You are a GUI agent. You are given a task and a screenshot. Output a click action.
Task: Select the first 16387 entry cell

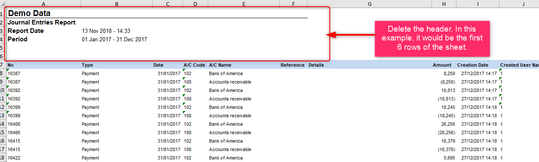tap(43, 73)
